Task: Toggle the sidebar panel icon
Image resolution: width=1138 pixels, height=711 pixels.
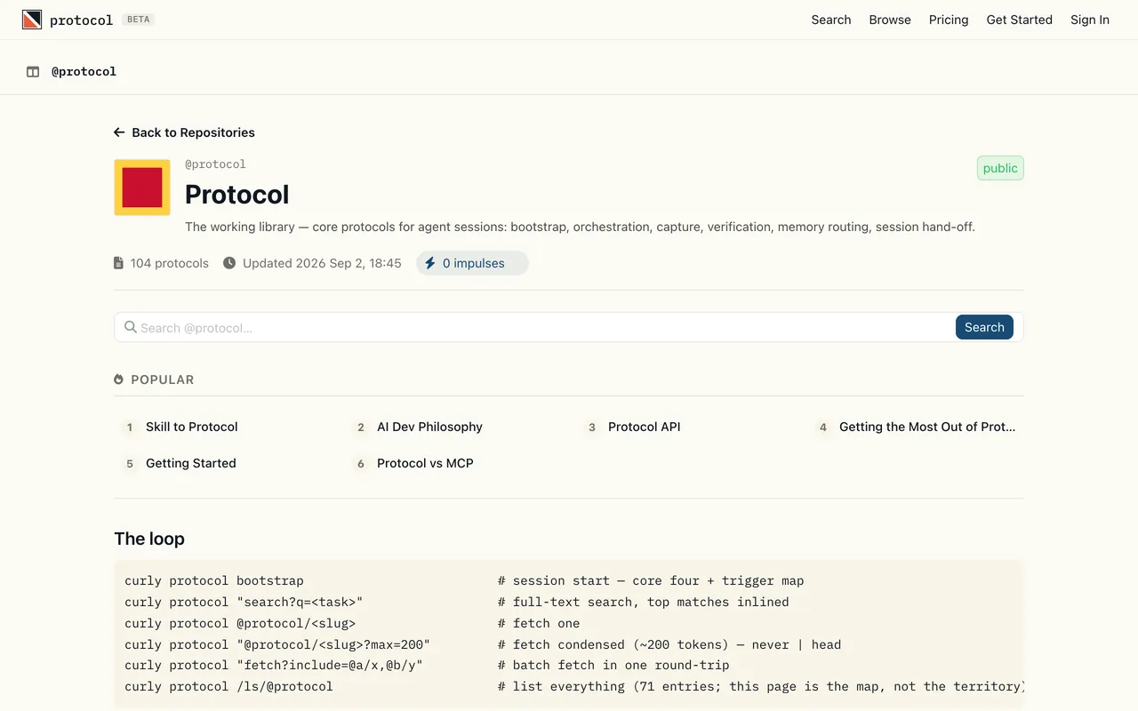Action: tap(33, 72)
